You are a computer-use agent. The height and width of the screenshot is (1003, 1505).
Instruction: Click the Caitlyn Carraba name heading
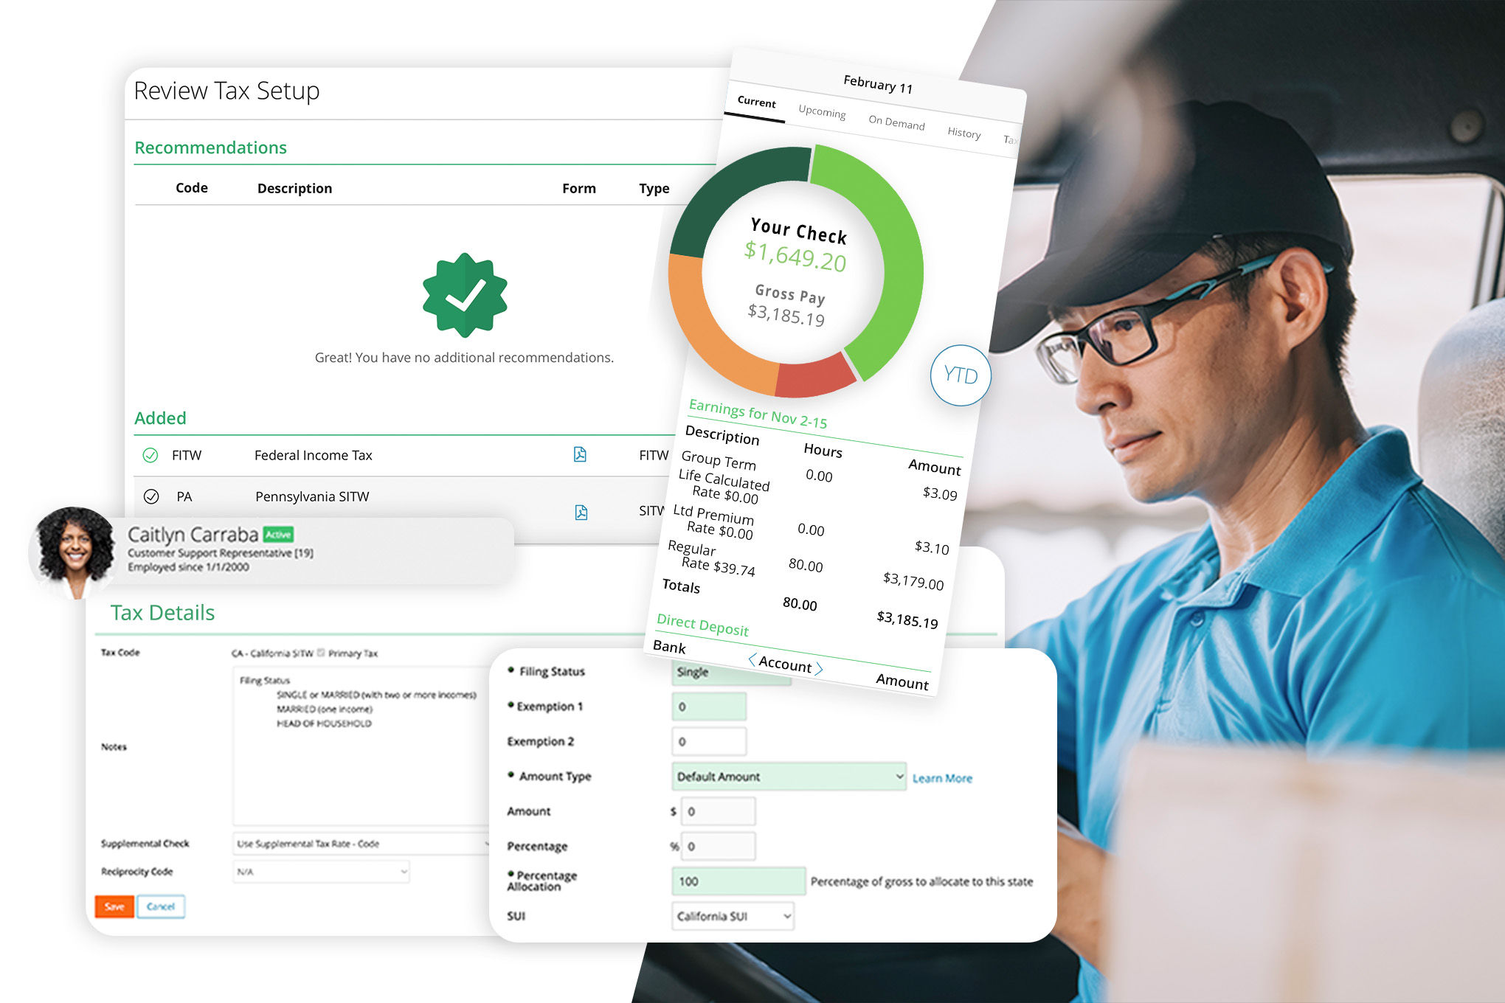[x=193, y=535]
